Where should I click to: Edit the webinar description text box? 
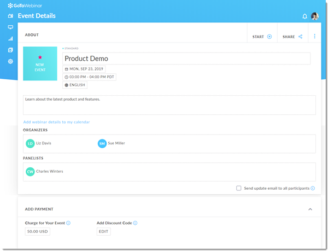point(169,105)
